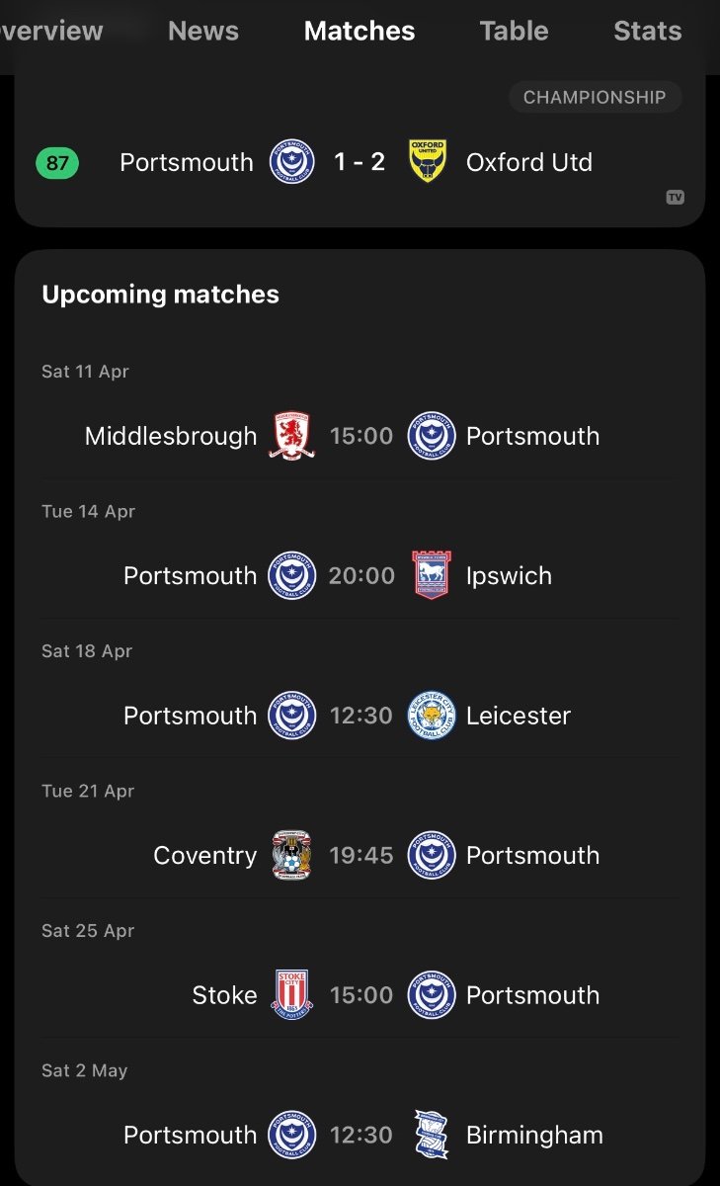This screenshot has height=1186, width=720.
Task: Tap the Ipswich club crest
Action: [432, 575]
